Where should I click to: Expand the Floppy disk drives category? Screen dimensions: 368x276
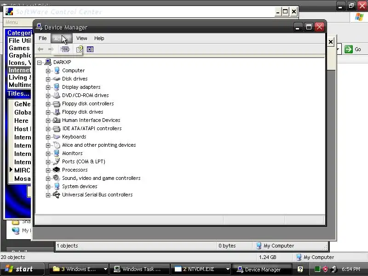click(48, 112)
